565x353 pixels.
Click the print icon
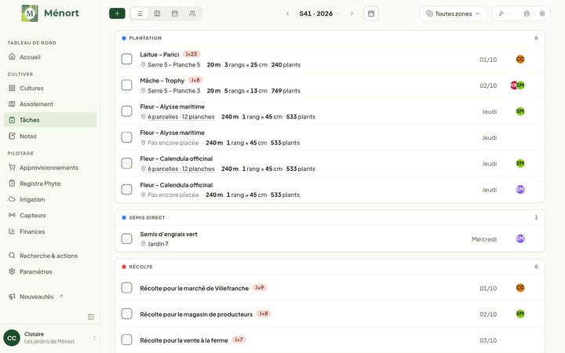(x=527, y=13)
